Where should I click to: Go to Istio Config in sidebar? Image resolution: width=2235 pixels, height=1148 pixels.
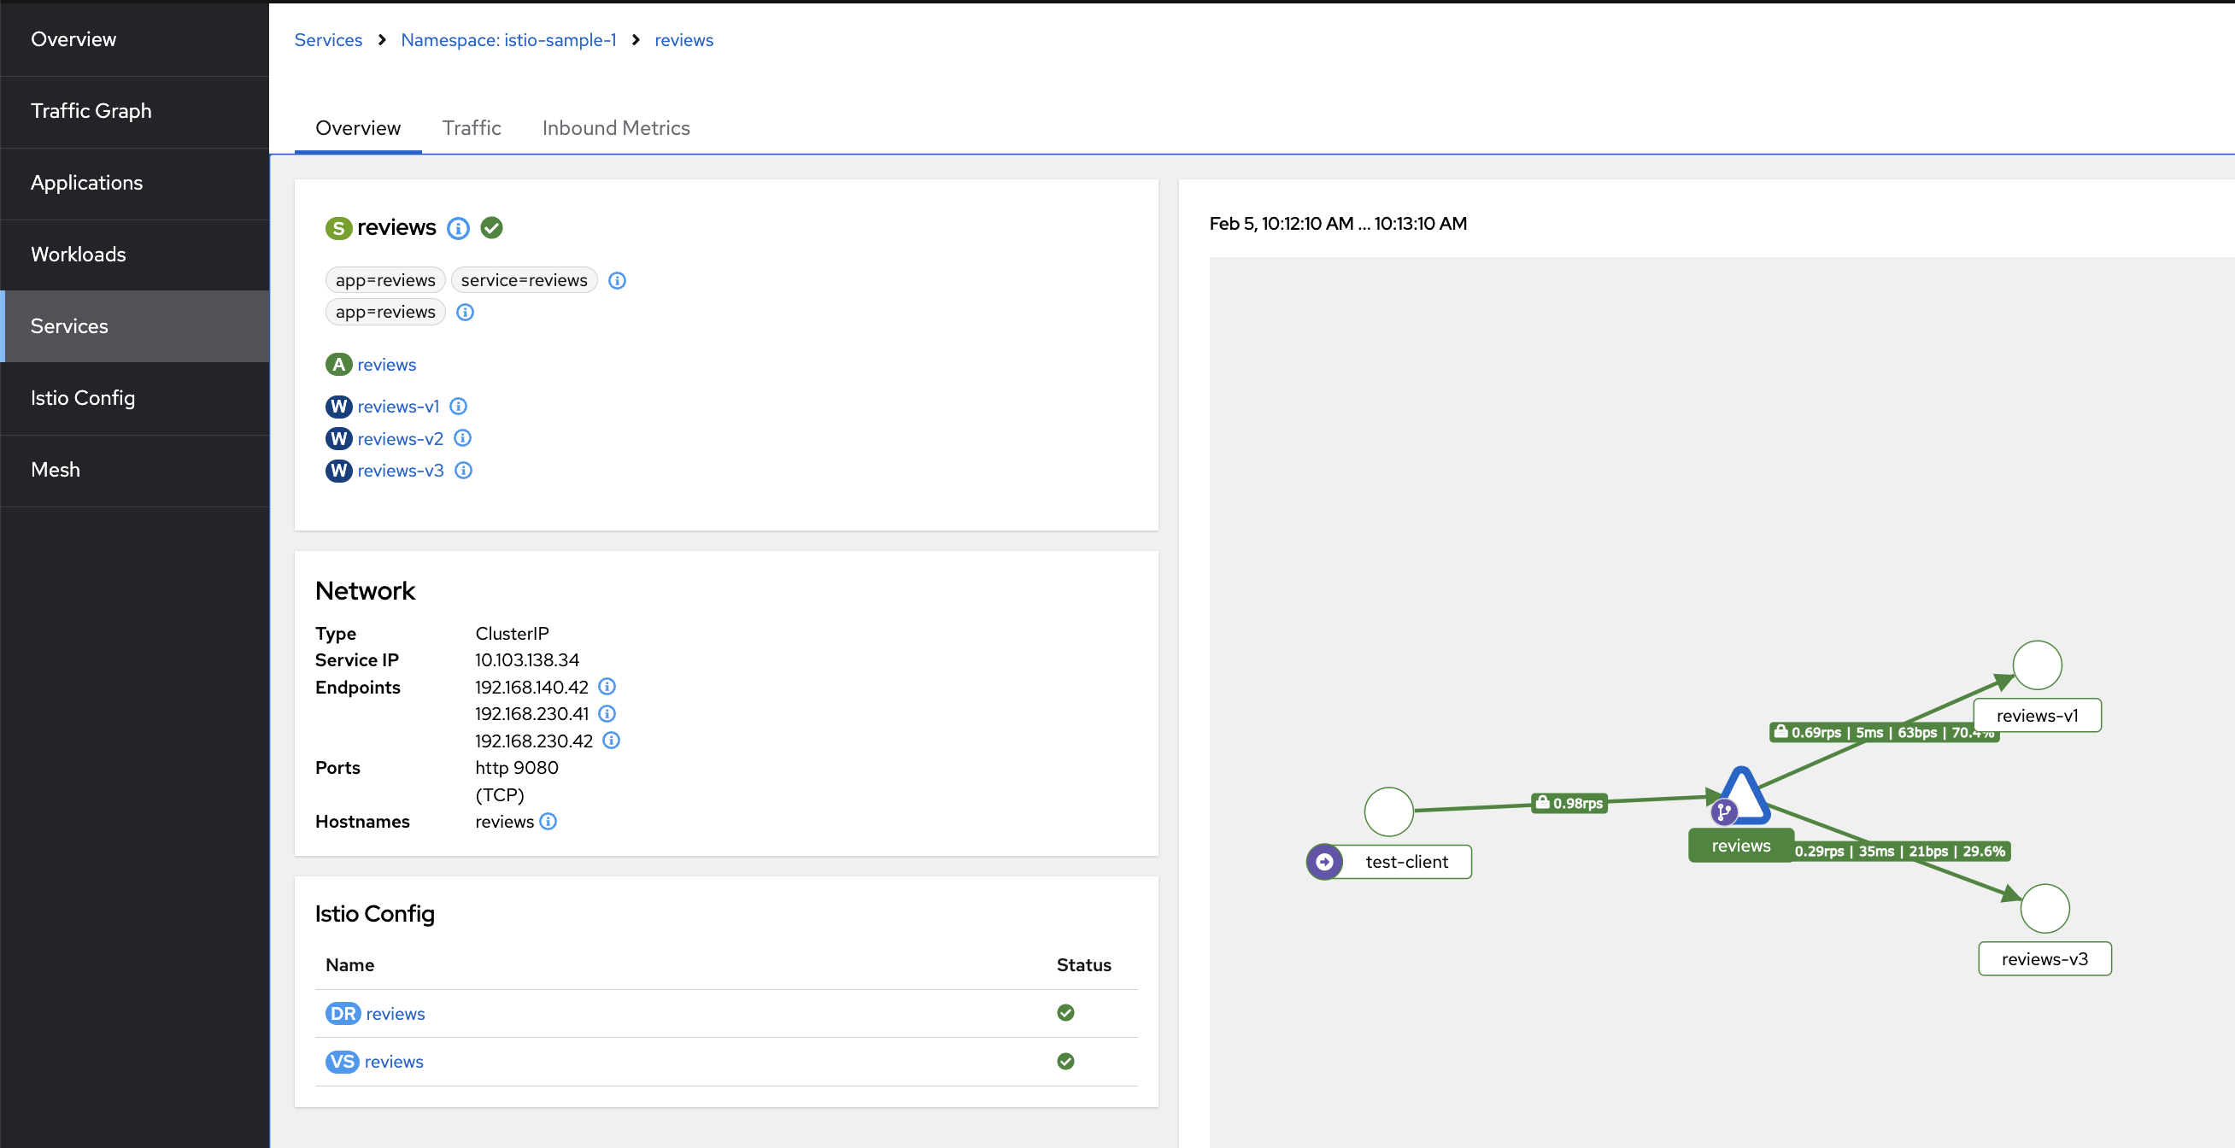point(82,397)
